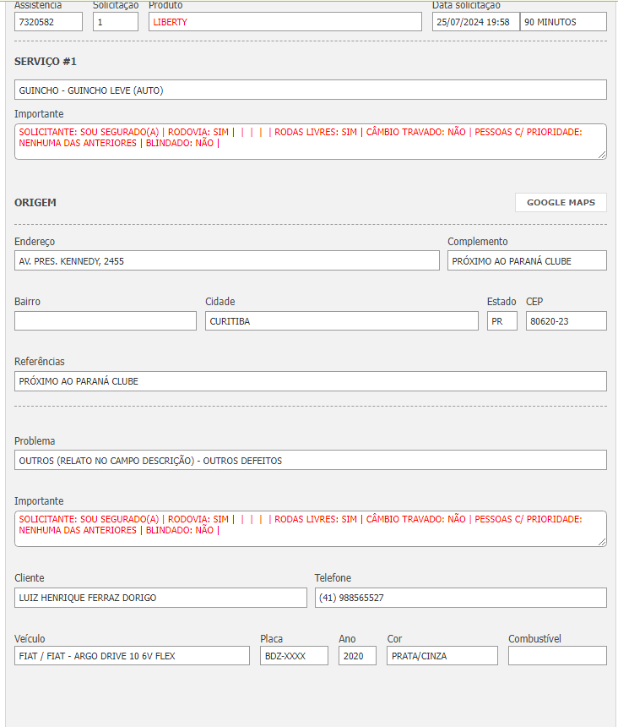Select the Complemento field
The image size is (618, 727).
pyautogui.click(x=527, y=261)
